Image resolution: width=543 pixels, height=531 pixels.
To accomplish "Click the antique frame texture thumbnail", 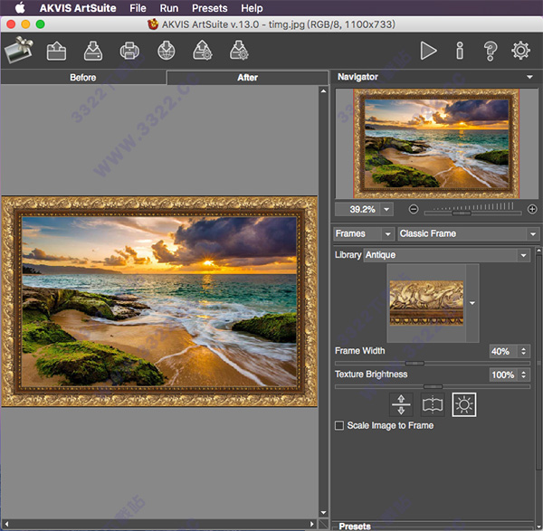I will [426, 303].
